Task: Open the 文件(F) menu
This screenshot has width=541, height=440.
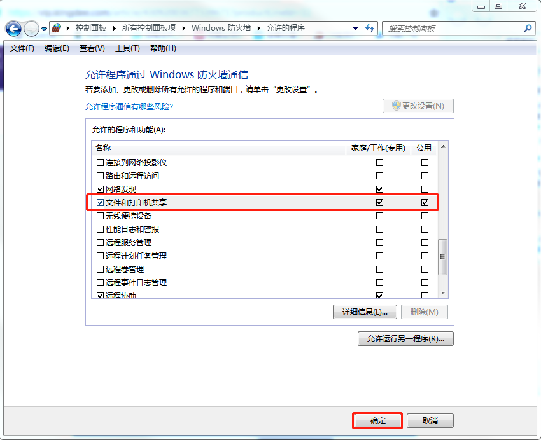Action: pyautogui.click(x=22, y=48)
